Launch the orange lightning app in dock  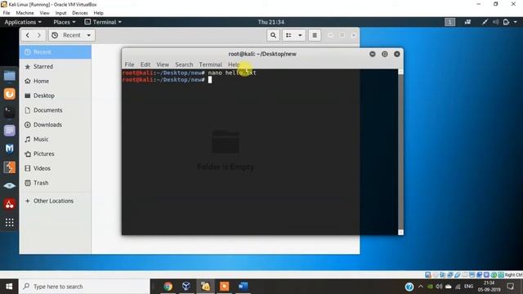(9, 167)
